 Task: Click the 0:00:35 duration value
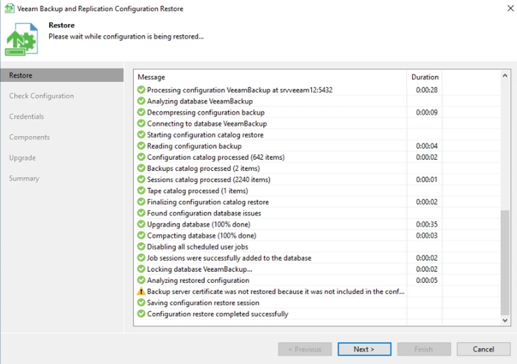point(427,224)
